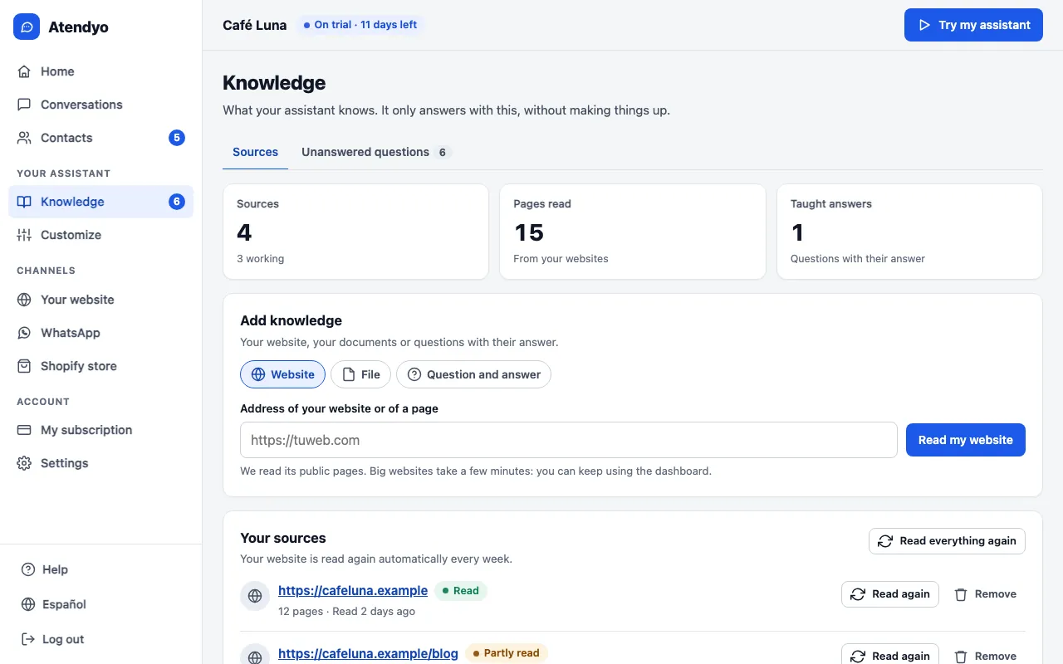Click Read again for cafeluna.example

point(890,594)
